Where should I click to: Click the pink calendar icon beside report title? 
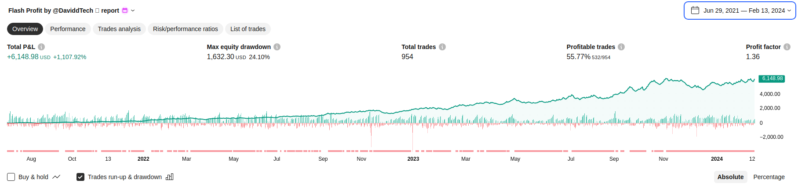125,11
